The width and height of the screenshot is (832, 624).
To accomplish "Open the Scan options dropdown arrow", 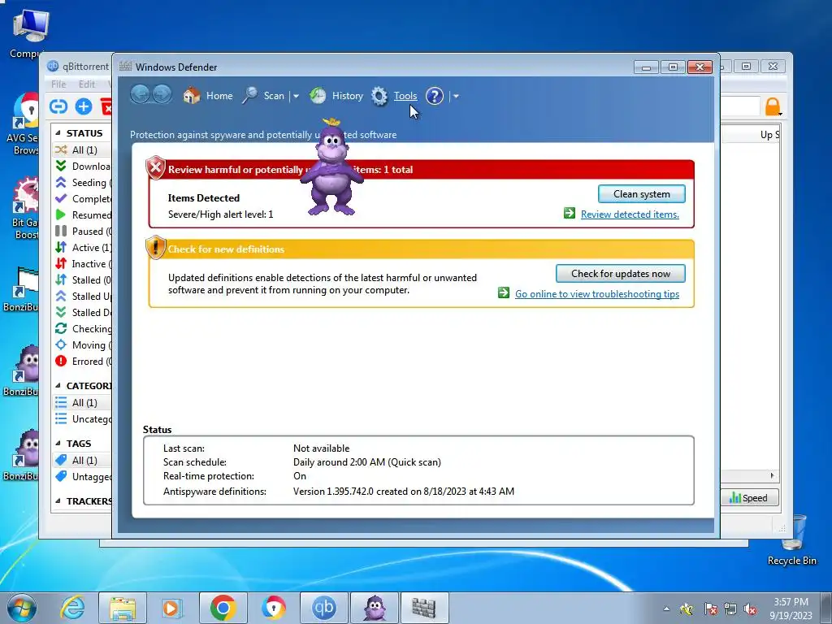I will click(296, 97).
